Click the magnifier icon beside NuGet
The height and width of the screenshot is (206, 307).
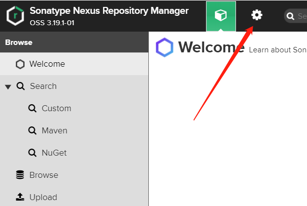click(33, 153)
